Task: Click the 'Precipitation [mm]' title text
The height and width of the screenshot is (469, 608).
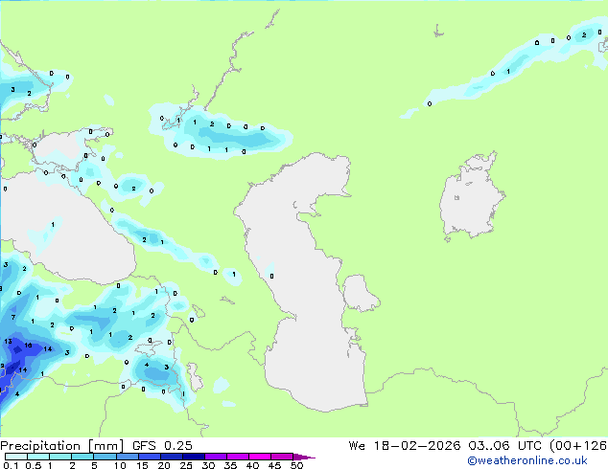Action: click(62, 446)
